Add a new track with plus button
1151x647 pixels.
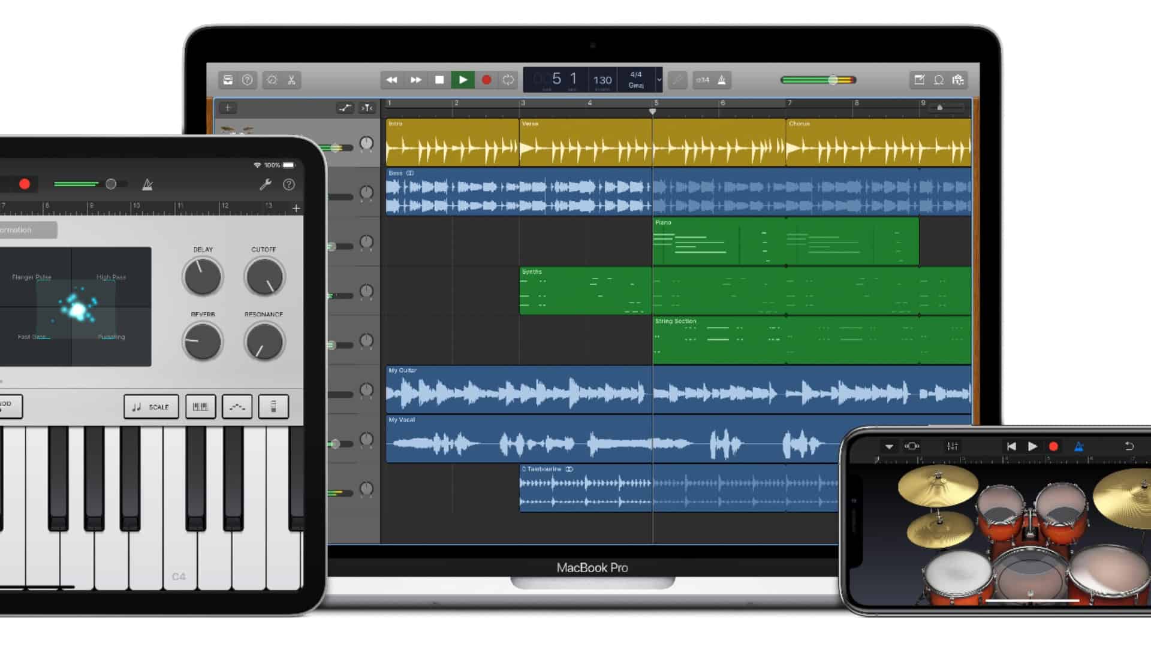pos(228,108)
